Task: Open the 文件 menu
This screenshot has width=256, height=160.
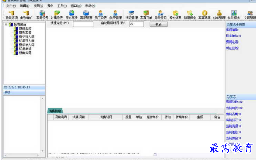Action: tap(11, 6)
